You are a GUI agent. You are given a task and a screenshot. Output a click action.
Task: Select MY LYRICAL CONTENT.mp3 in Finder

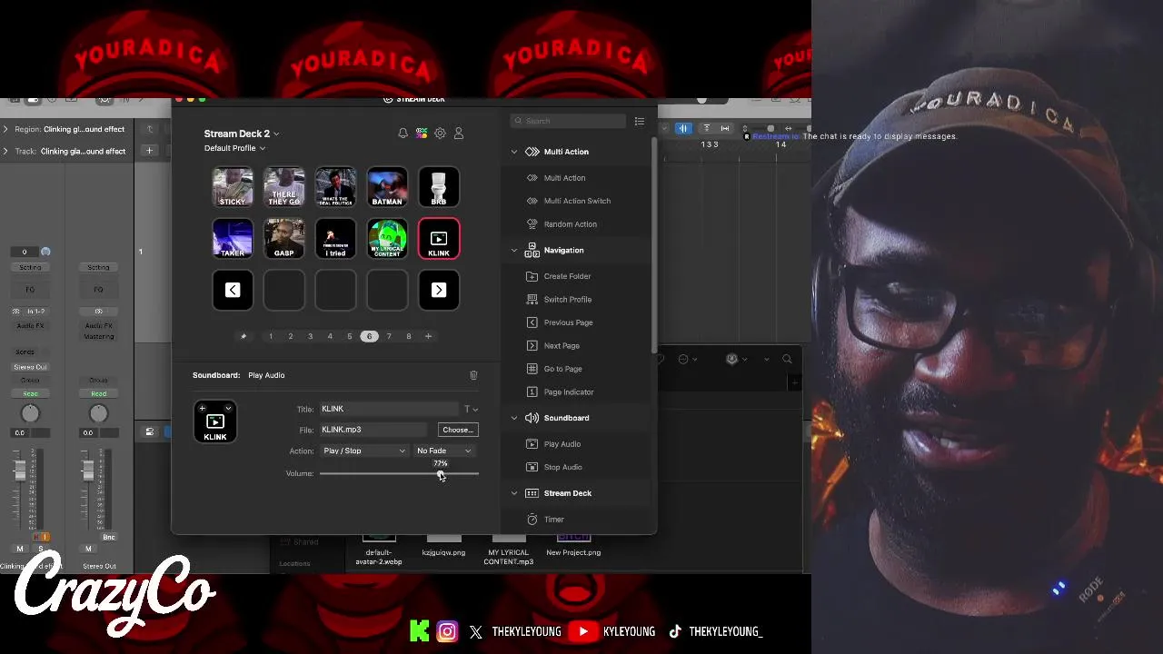(x=508, y=549)
